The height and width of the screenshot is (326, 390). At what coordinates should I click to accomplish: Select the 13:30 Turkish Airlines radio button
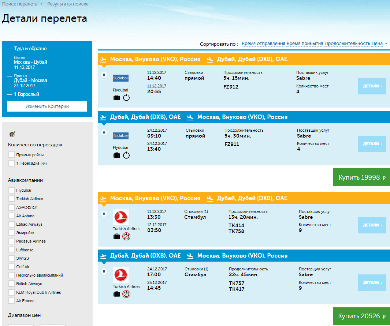pos(104,214)
